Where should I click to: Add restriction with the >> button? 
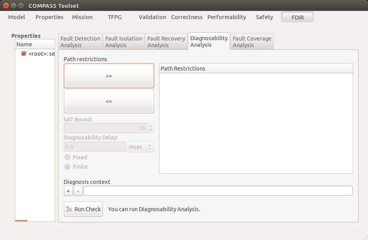[109, 76]
